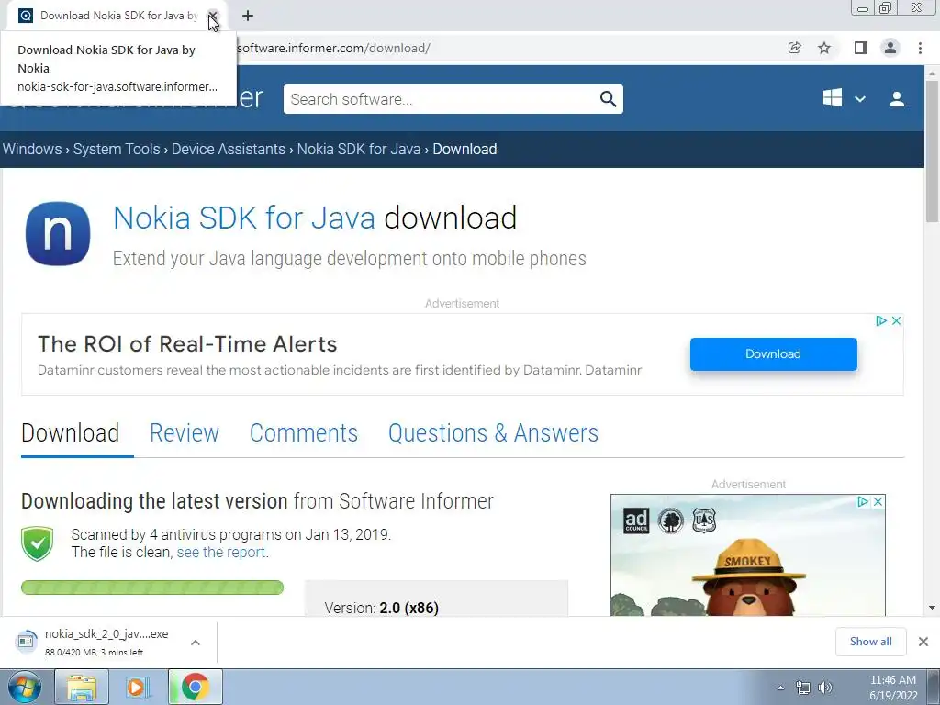Click the share page icon in address bar
940x705 pixels.
794,48
